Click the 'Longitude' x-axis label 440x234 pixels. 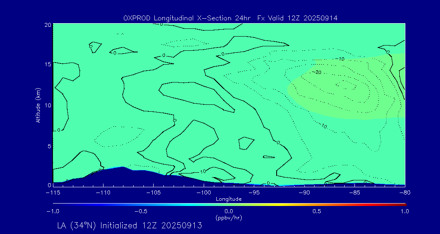point(229,199)
